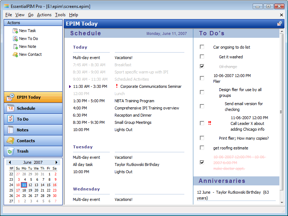288x216 pixels.
Task: Collapse the Actions panel header
Action: [x=33, y=23]
